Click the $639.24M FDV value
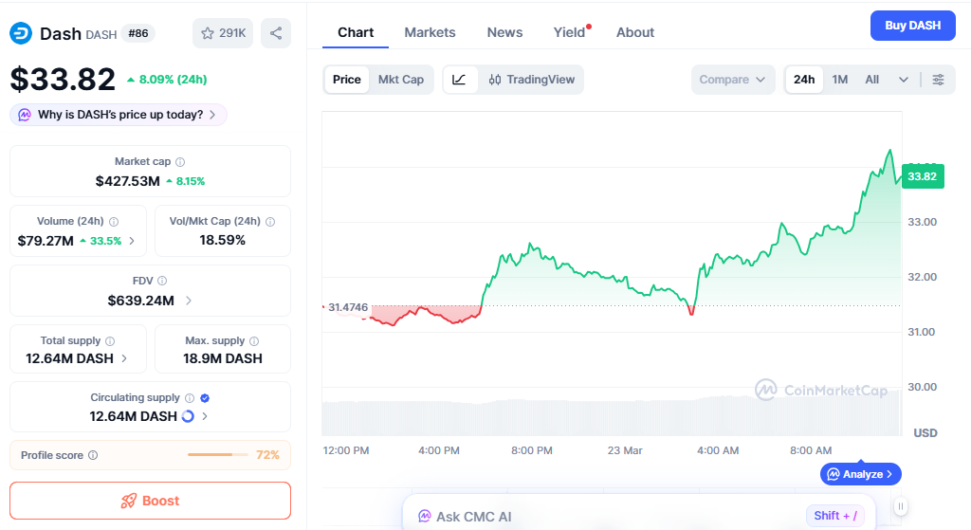Viewport: 971px width, 530px height. point(140,301)
